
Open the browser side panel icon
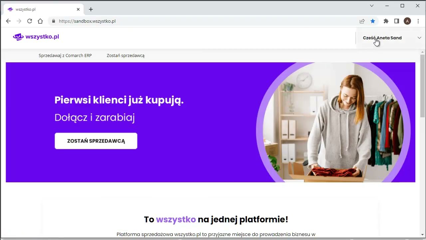[397, 21]
